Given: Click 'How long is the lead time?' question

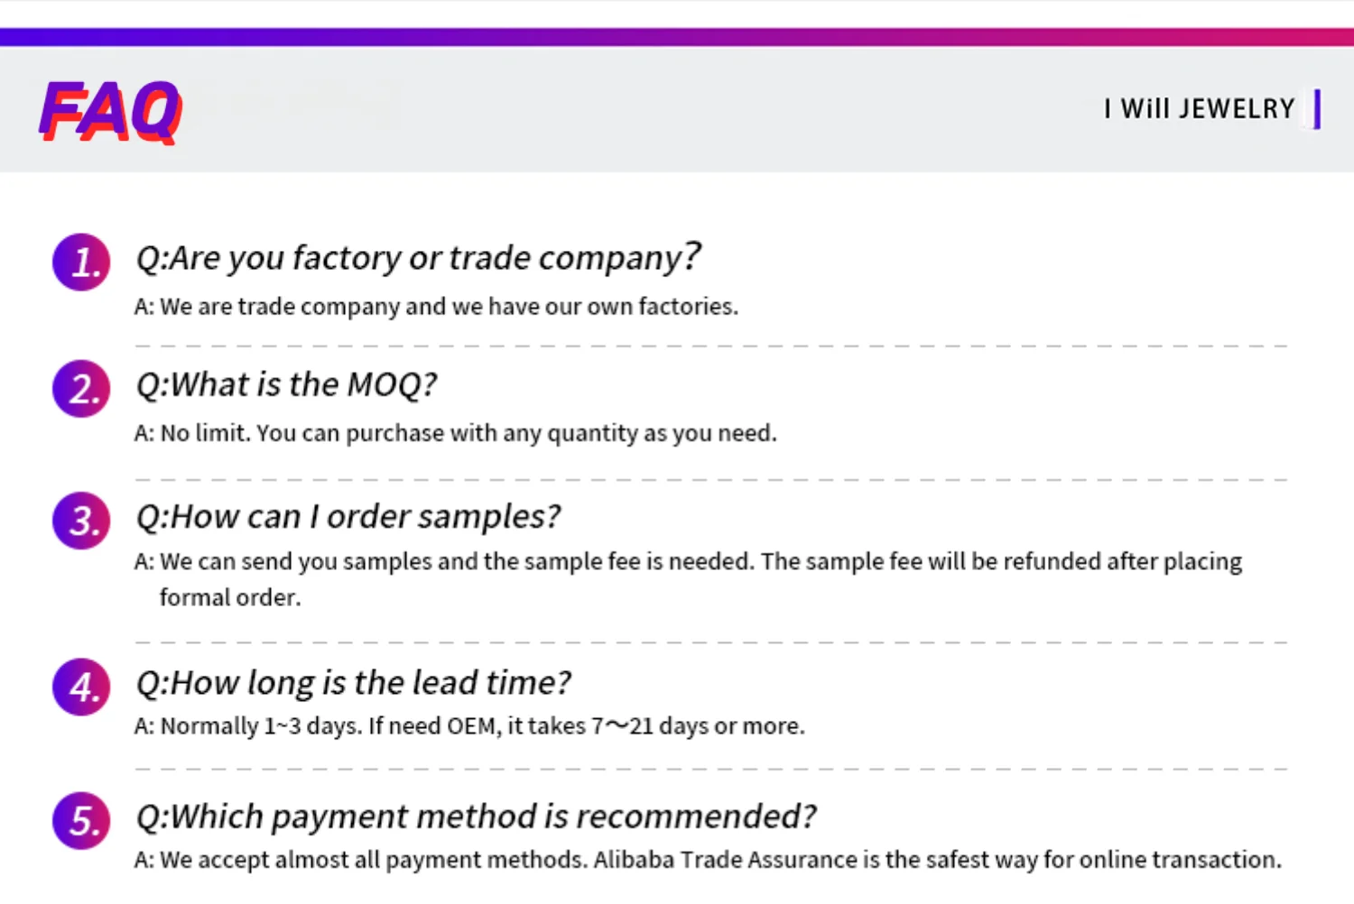Looking at the screenshot, I should [x=353, y=683].
